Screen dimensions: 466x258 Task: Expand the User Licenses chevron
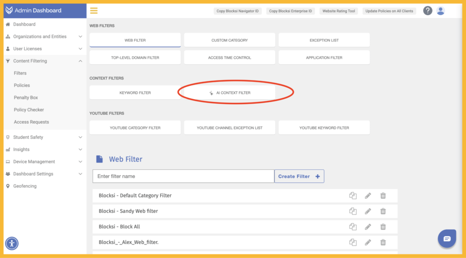pyautogui.click(x=80, y=49)
